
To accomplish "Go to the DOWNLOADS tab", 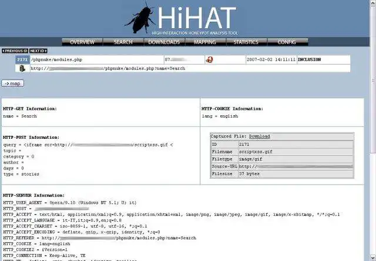I will [x=164, y=42].
